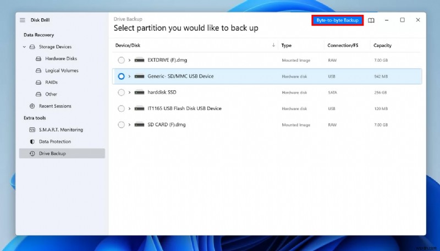Minimize the Disk Drill window
Image resolution: width=440 pixels, height=251 pixels.
(387, 20)
